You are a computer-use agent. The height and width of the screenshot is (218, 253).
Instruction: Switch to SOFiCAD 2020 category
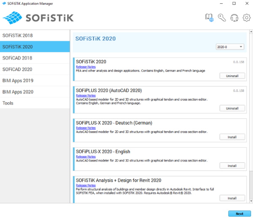(35, 69)
